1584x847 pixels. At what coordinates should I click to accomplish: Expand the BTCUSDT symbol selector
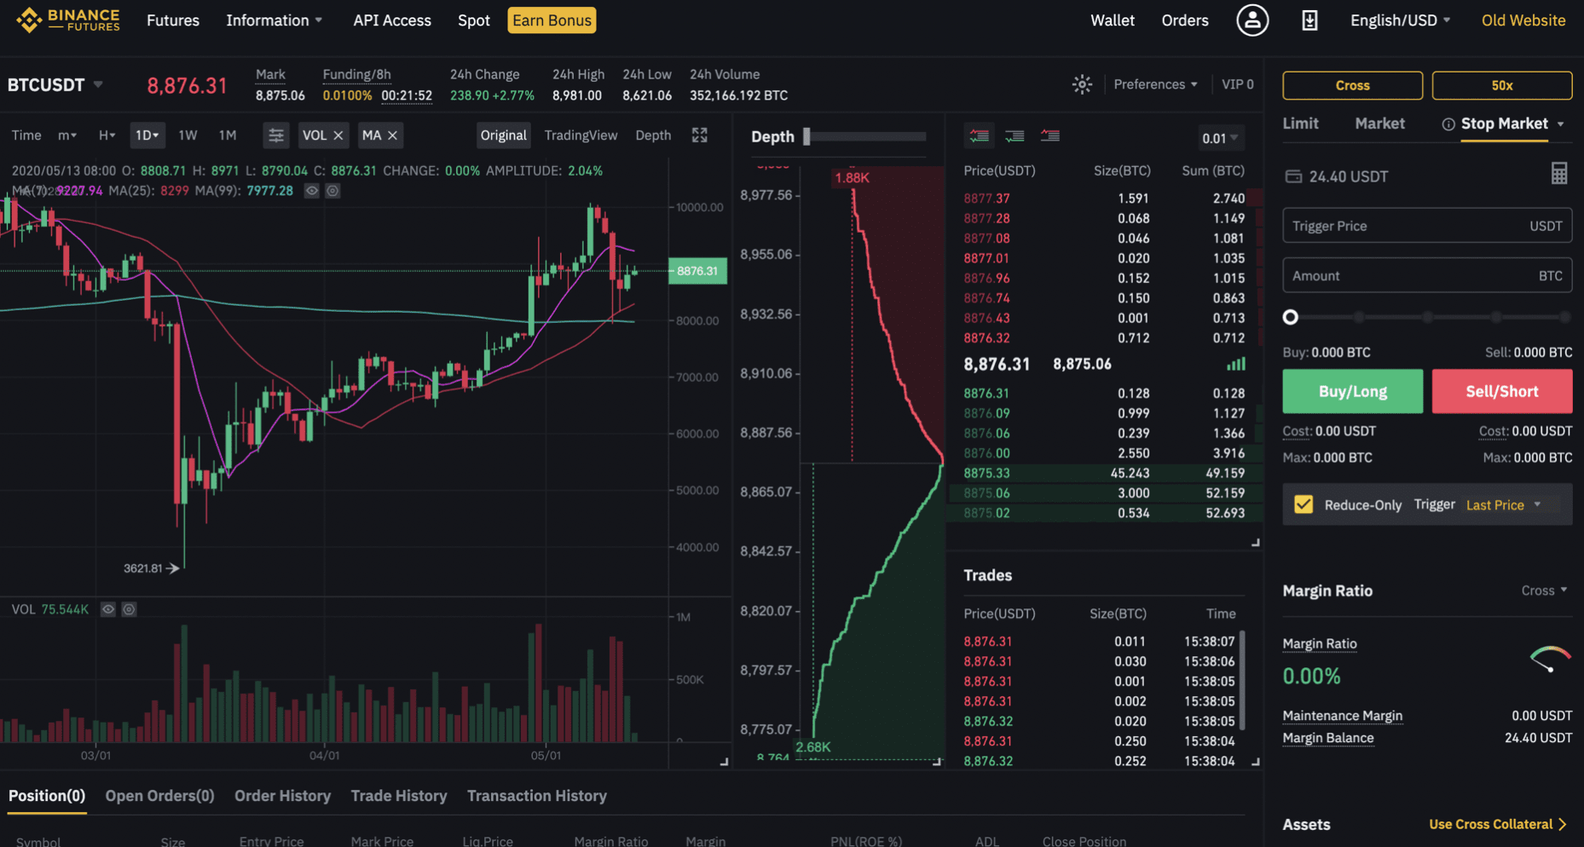(x=98, y=84)
